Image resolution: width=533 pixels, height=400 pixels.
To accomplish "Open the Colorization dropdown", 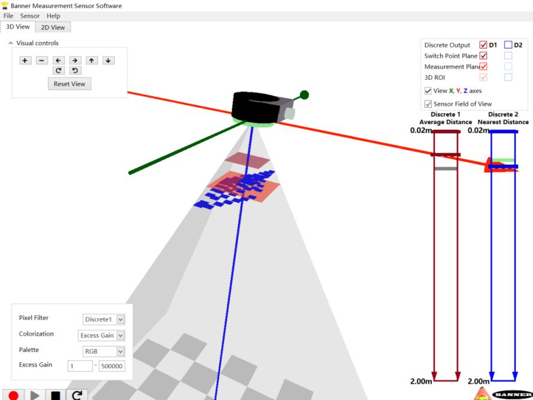I will tap(101, 335).
